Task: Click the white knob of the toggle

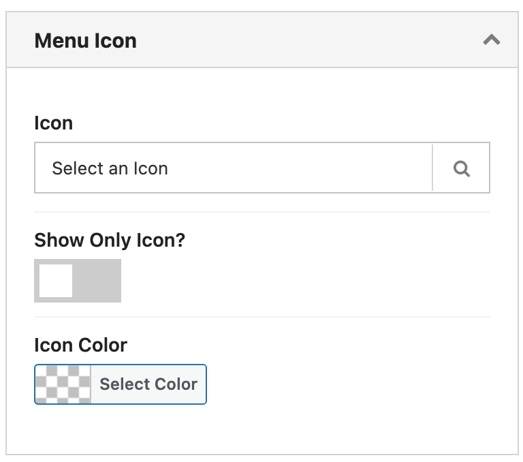Action: click(x=56, y=281)
